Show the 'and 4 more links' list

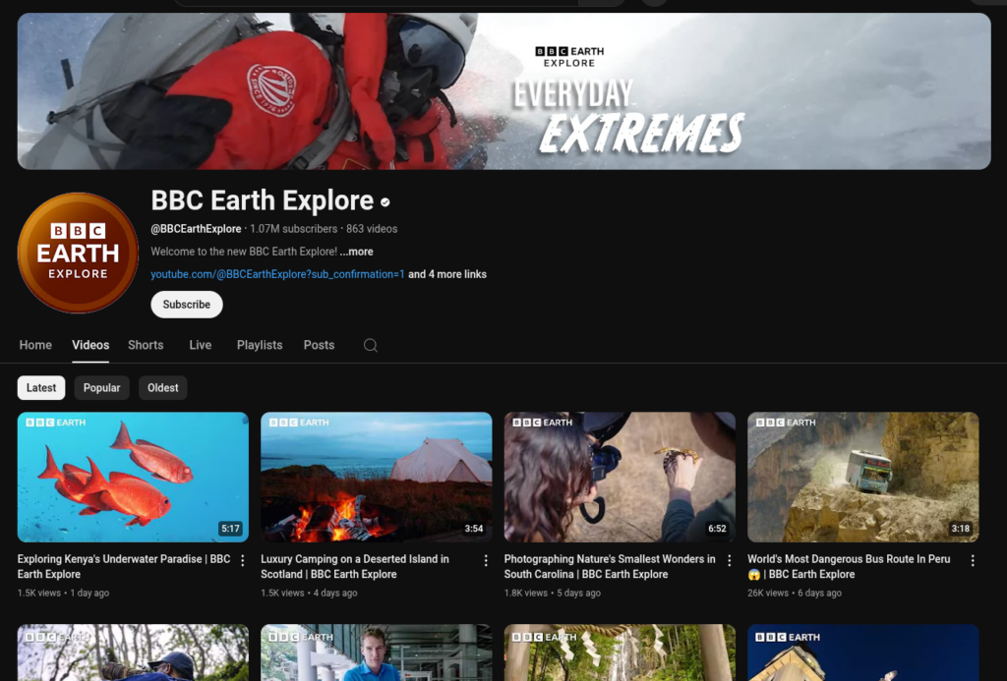pos(447,274)
